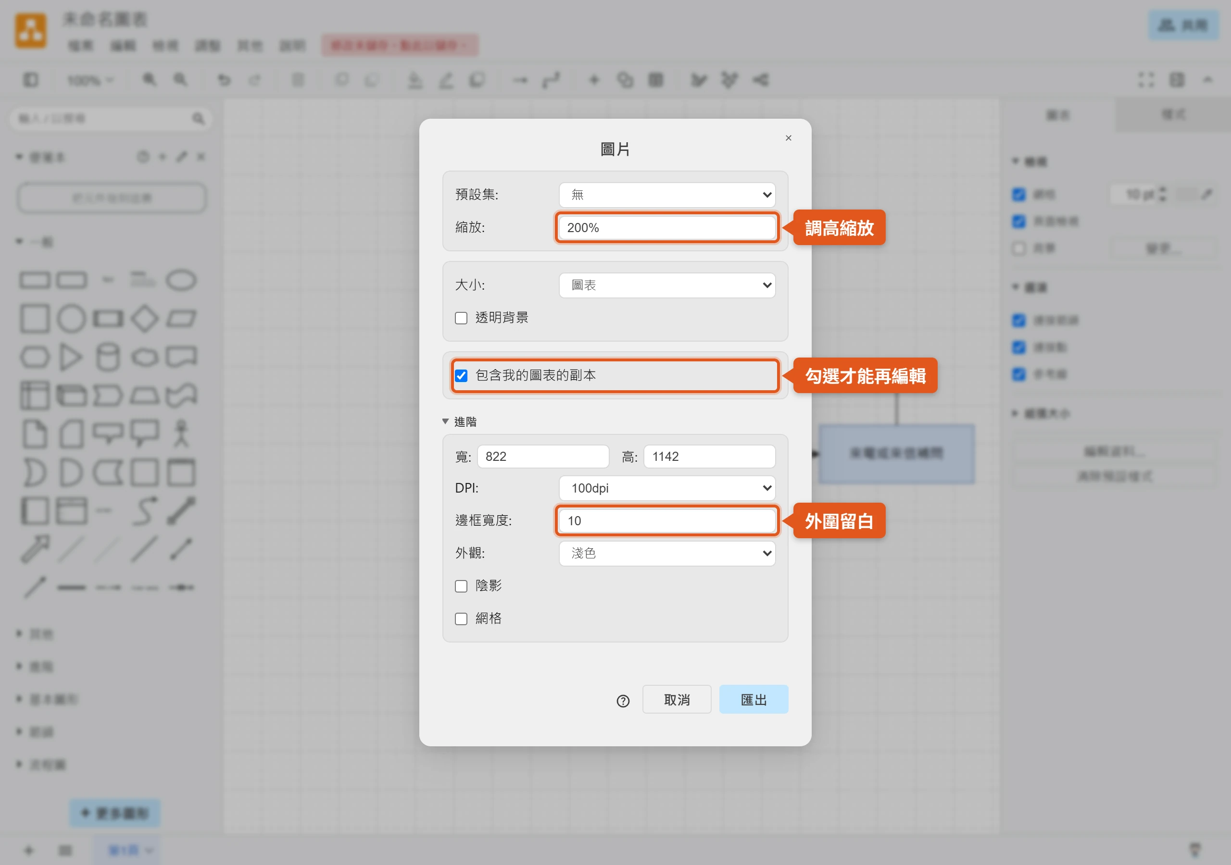Click the 匯出 button

(754, 699)
